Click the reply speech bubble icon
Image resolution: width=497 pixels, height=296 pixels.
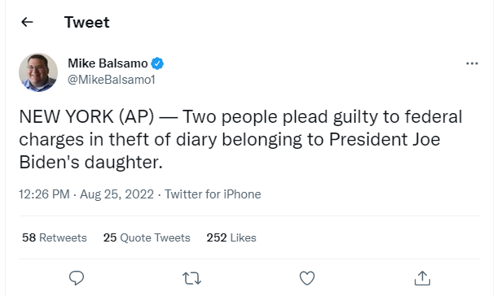point(77,278)
